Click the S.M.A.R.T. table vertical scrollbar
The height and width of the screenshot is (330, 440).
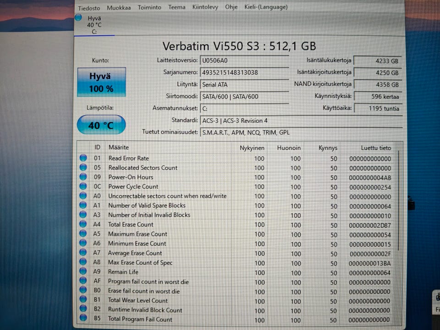point(398,201)
